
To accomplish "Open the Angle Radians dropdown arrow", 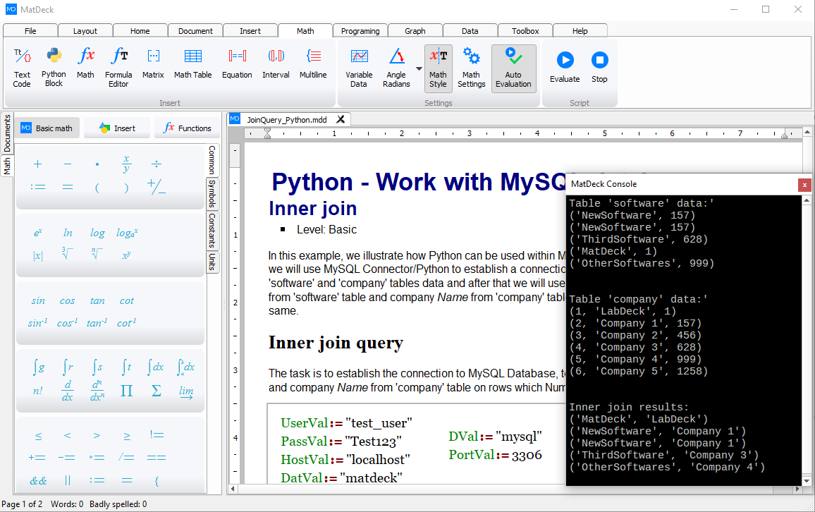I will coord(418,68).
